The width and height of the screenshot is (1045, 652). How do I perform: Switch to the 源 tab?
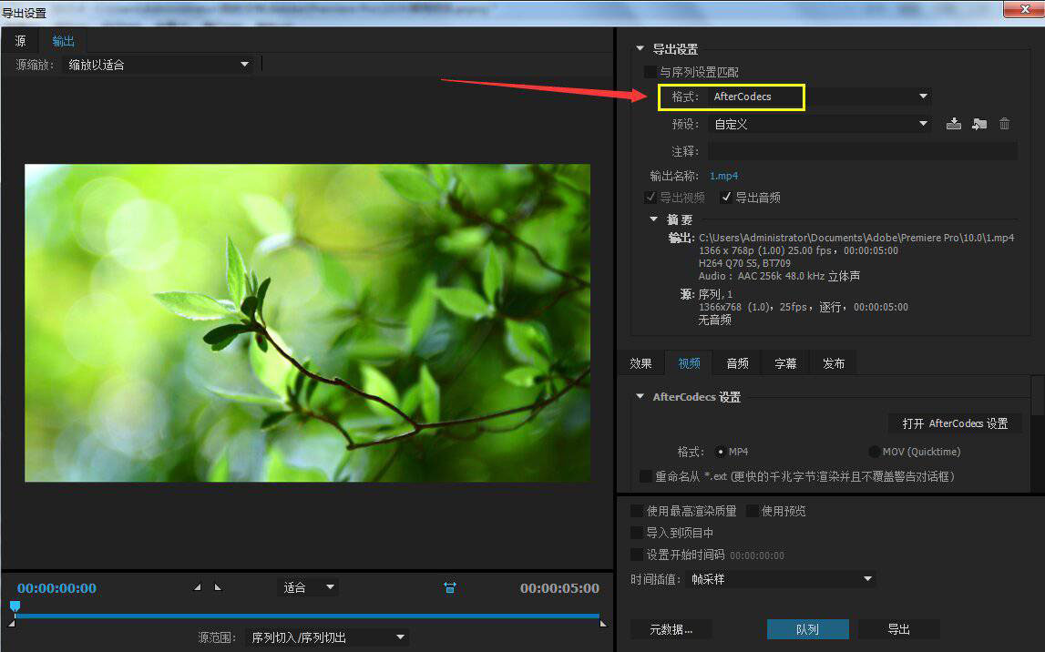21,41
